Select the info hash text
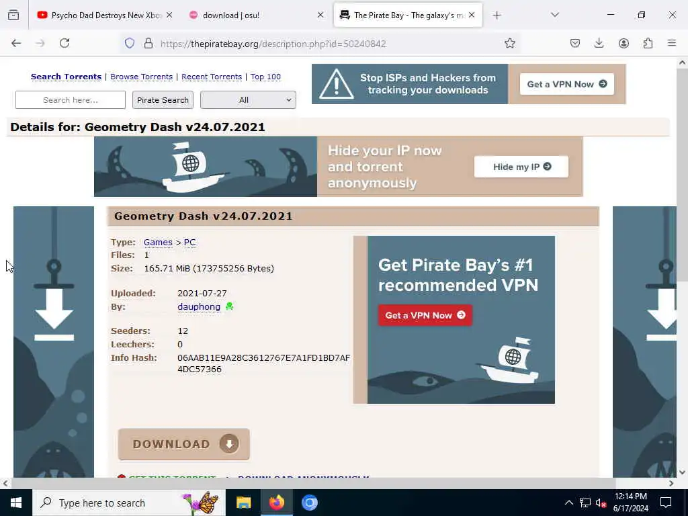 click(x=263, y=363)
